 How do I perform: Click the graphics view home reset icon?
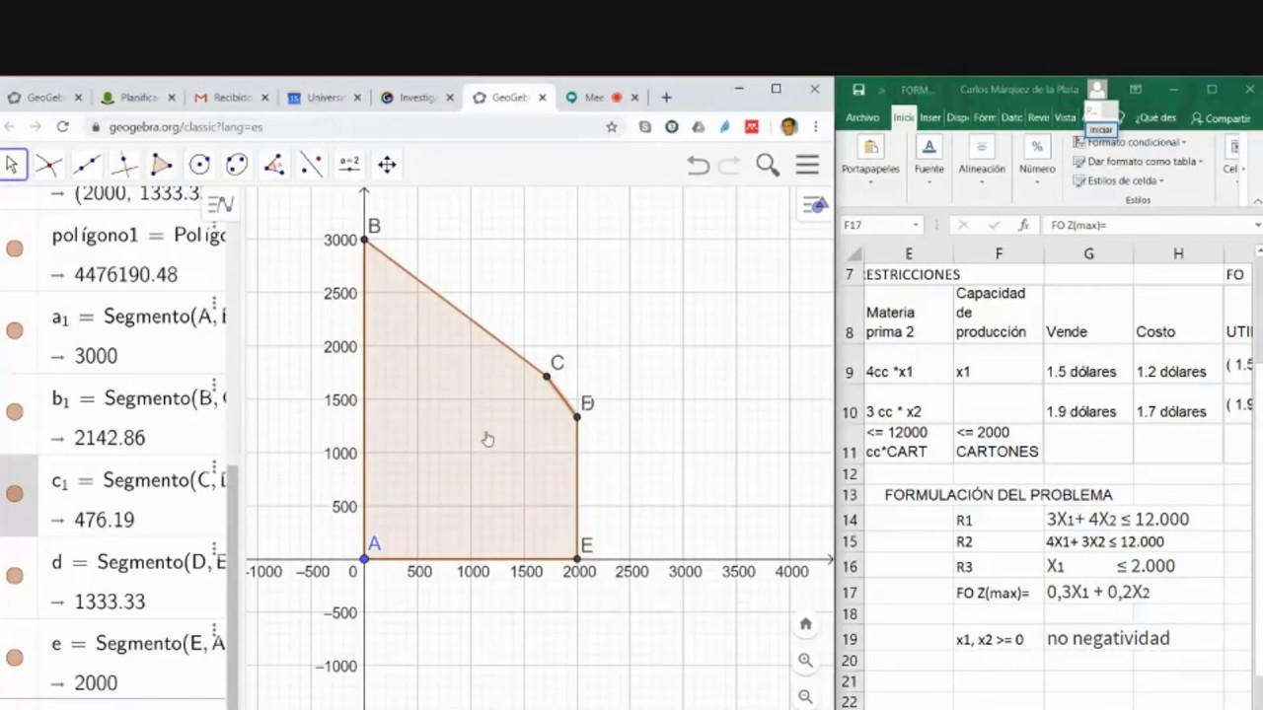[x=805, y=624]
